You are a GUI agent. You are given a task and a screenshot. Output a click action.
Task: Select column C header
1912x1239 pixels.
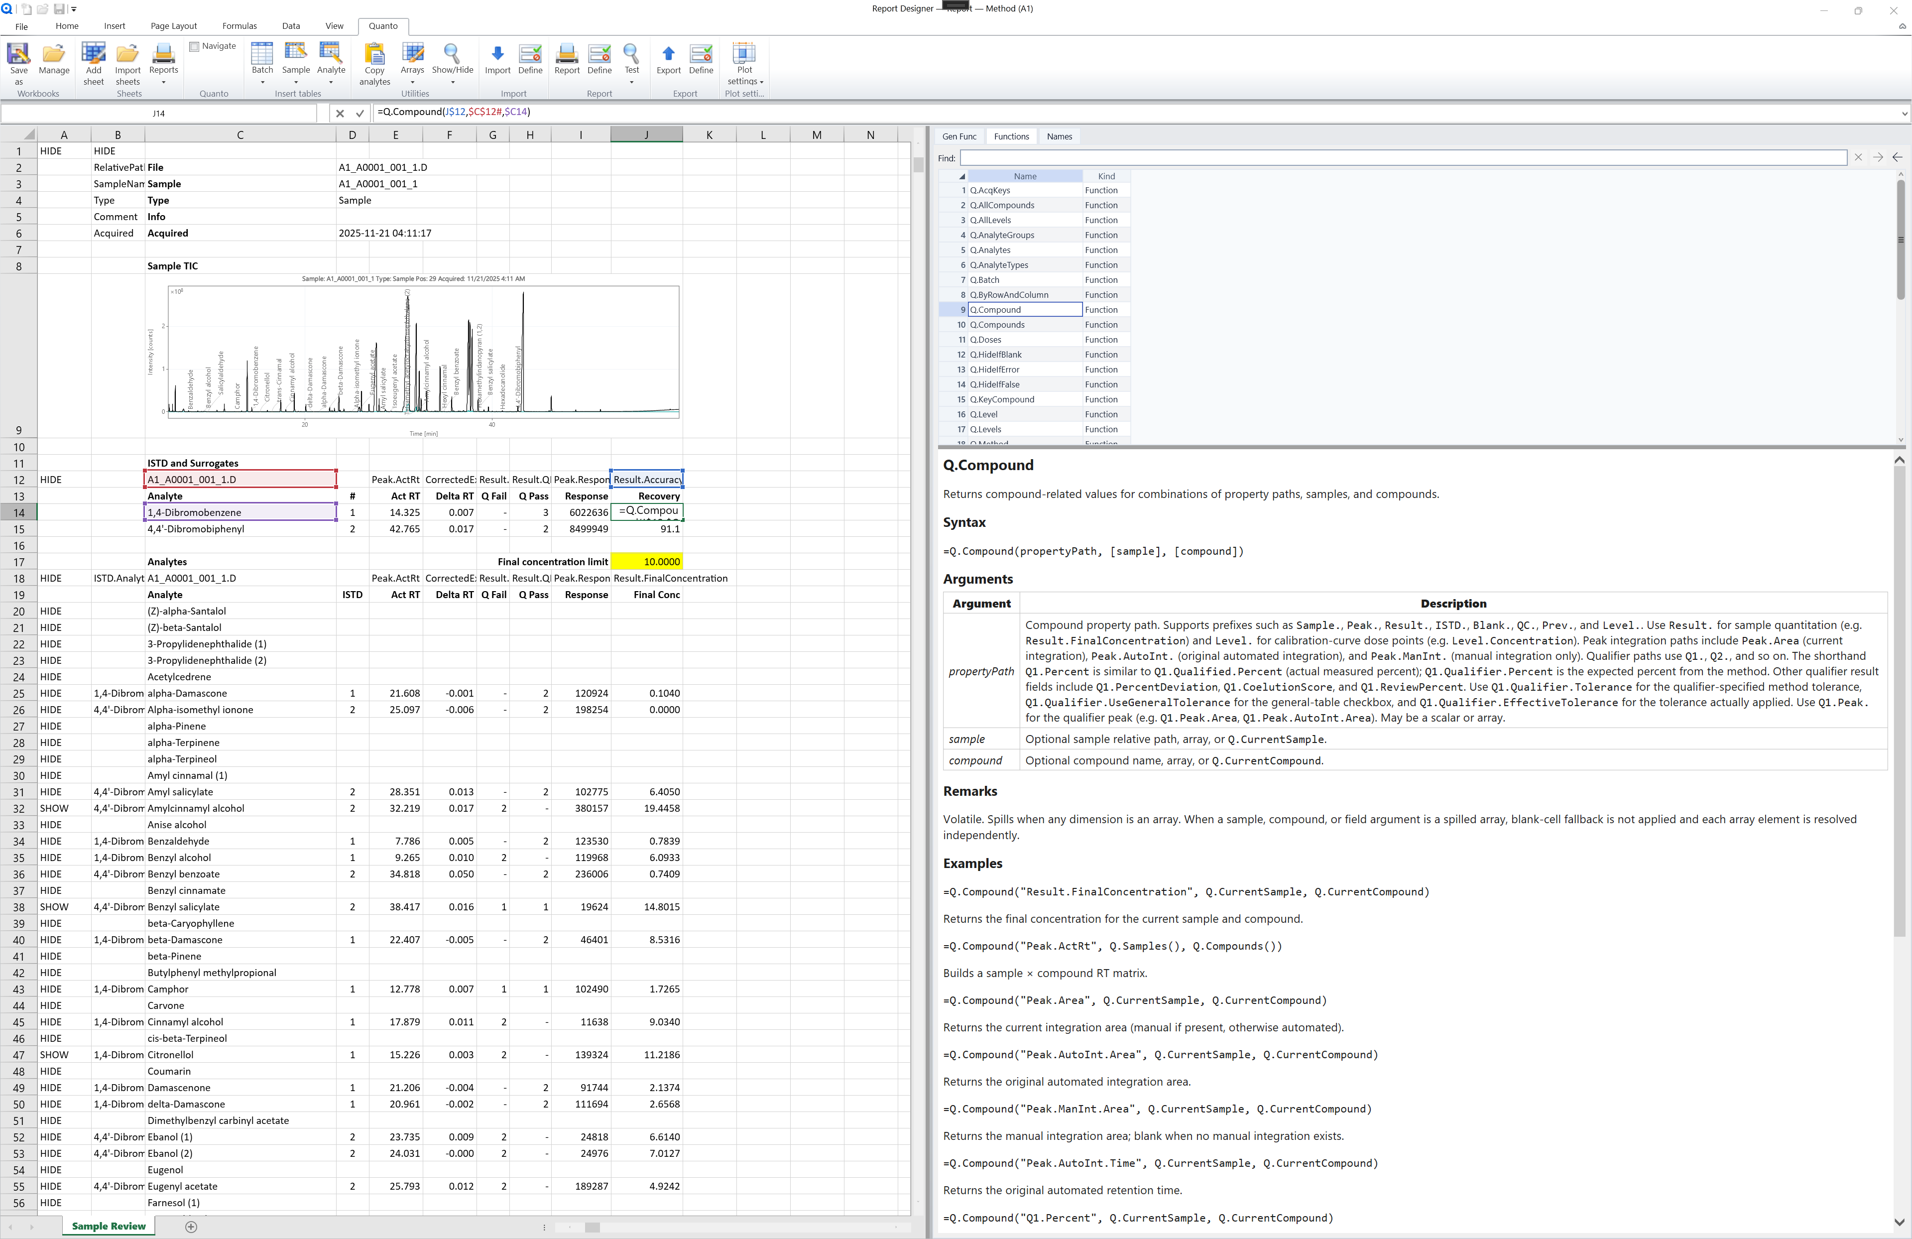click(239, 135)
